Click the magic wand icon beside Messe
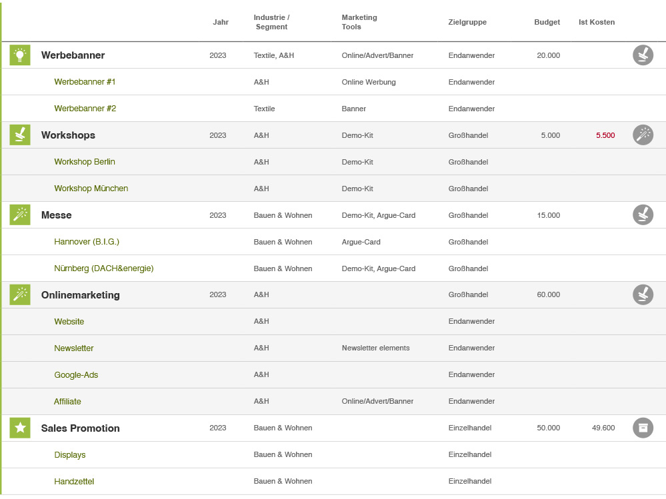This screenshot has height=499, width=666. pyautogui.click(x=19, y=215)
